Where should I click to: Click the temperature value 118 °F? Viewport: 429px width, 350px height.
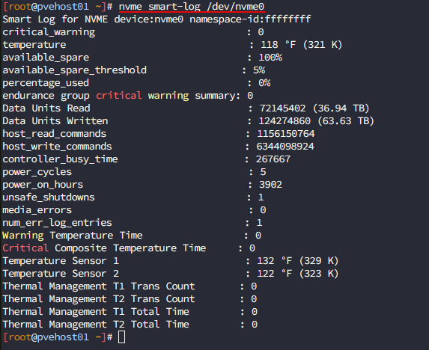(x=278, y=45)
